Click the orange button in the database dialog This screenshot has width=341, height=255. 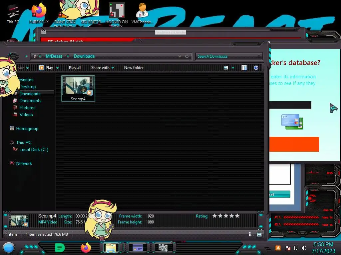click(294, 144)
